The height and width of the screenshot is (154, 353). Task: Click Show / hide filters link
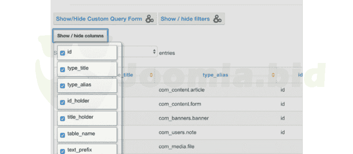(185, 19)
